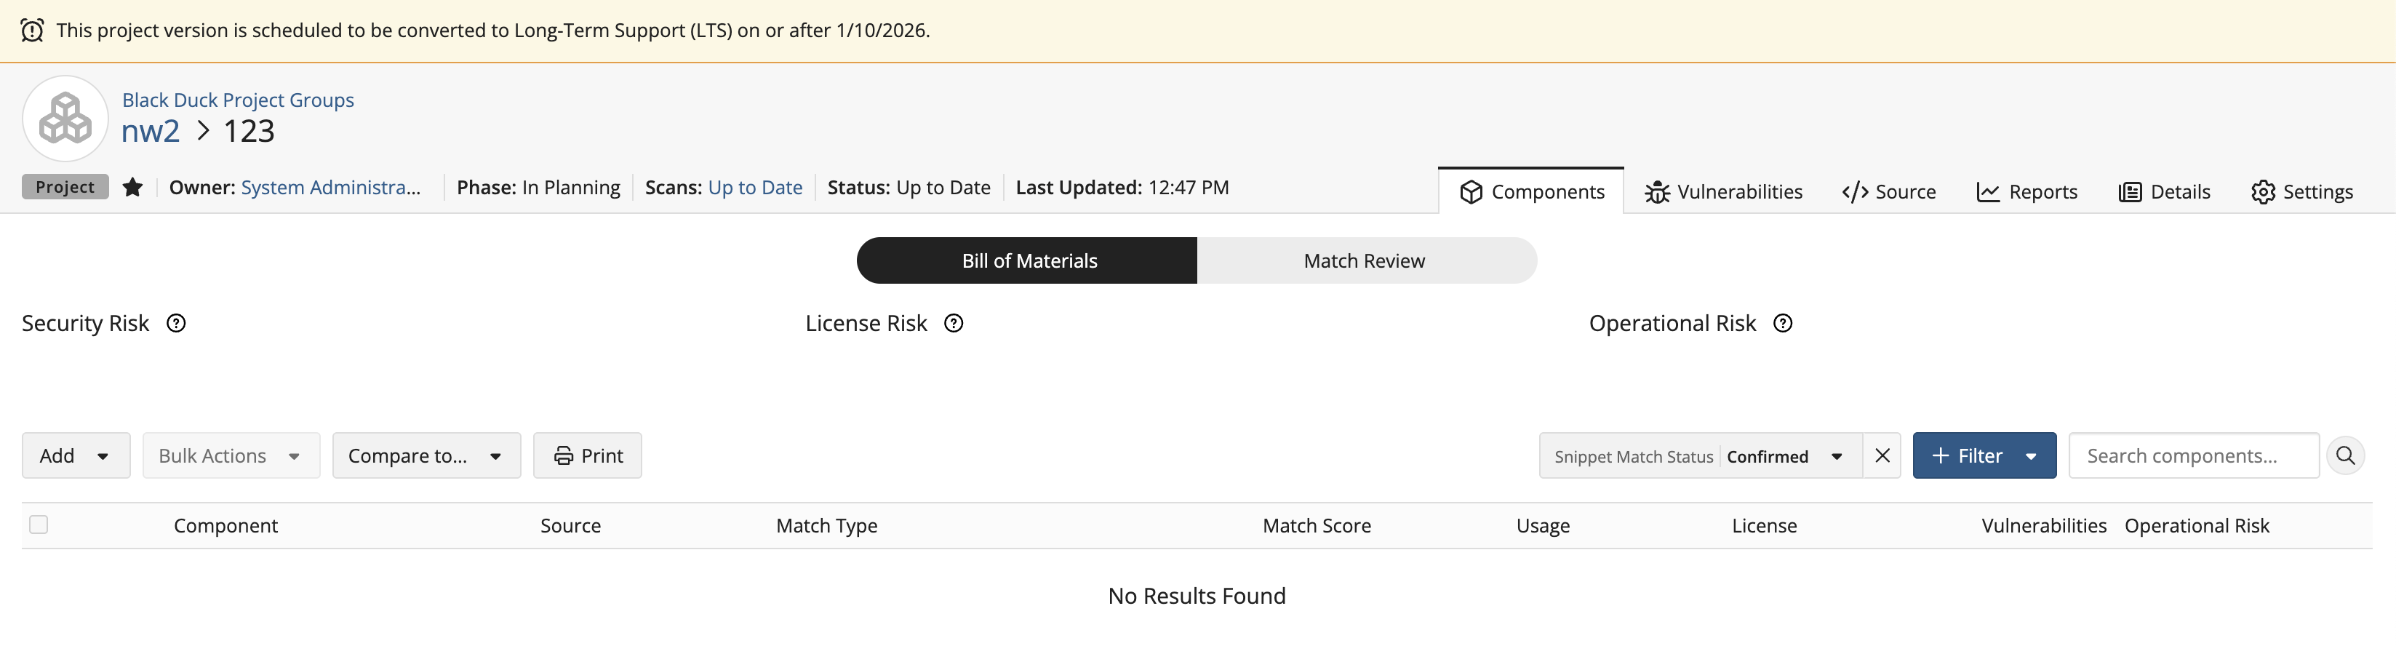Click the search magnifier icon
Screen dimensions: 2396x646
coord(2345,455)
